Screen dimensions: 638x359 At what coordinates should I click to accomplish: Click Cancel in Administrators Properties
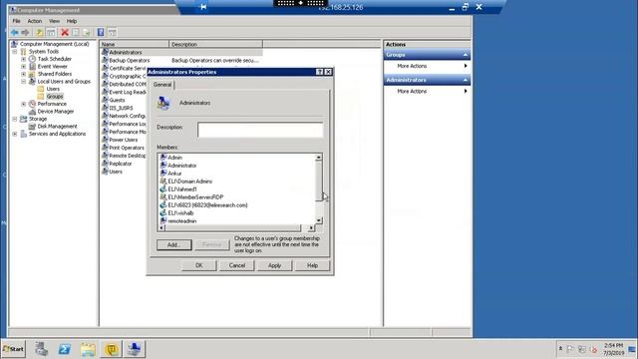click(x=237, y=265)
